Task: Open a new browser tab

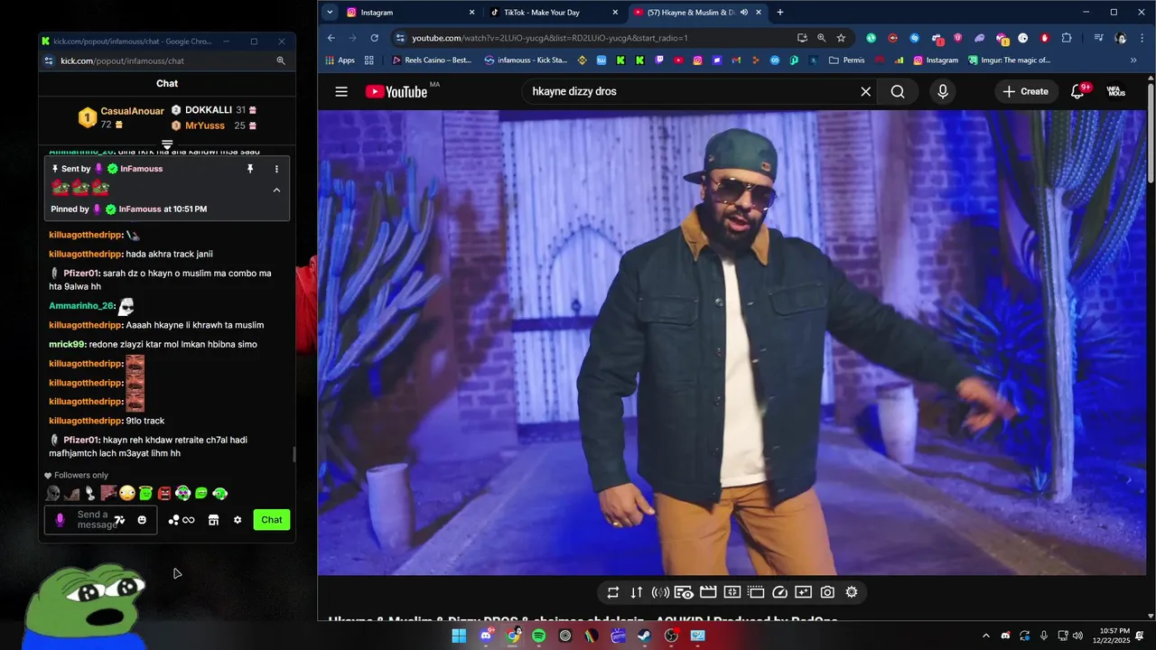Action: [x=780, y=13]
